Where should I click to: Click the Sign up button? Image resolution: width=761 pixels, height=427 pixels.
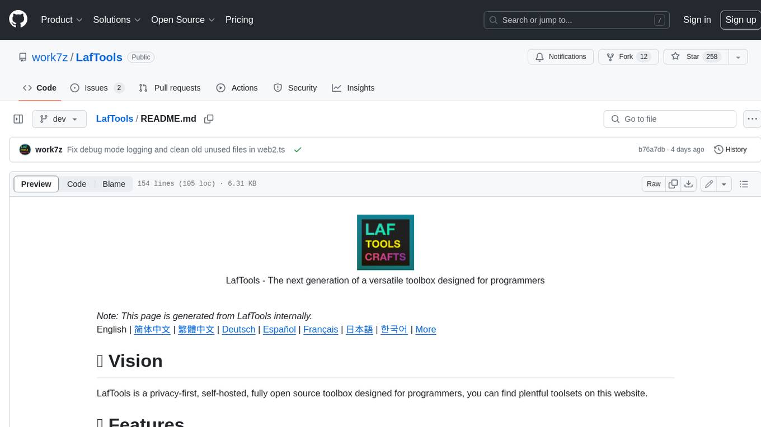(740, 20)
